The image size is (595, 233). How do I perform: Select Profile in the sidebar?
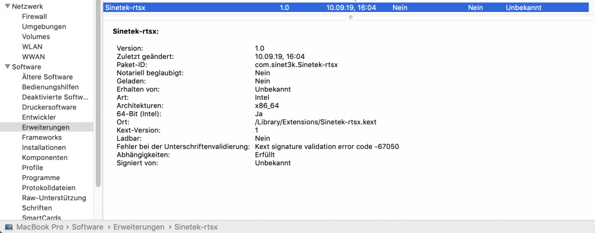point(33,168)
